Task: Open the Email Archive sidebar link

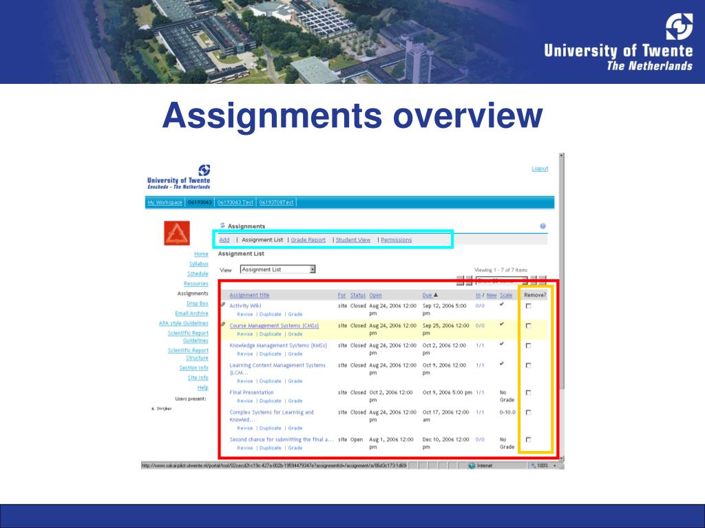Action: point(191,313)
